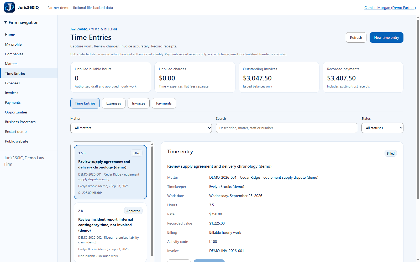Select the 3.5 h supply agreement entry card
This screenshot has height=262, width=420.
[110, 172]
